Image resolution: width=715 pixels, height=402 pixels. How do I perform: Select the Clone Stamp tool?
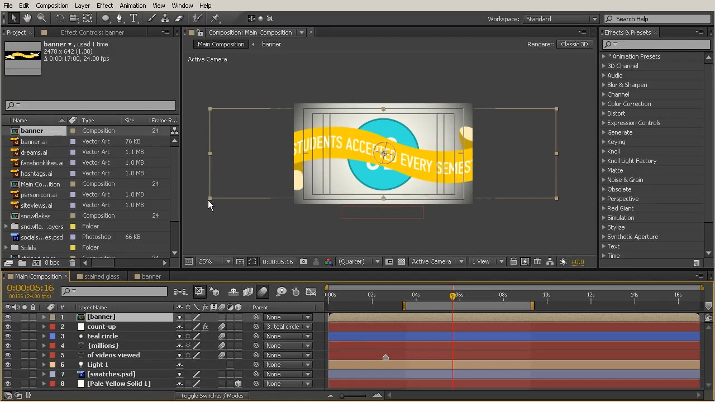(x=165, y=18)
